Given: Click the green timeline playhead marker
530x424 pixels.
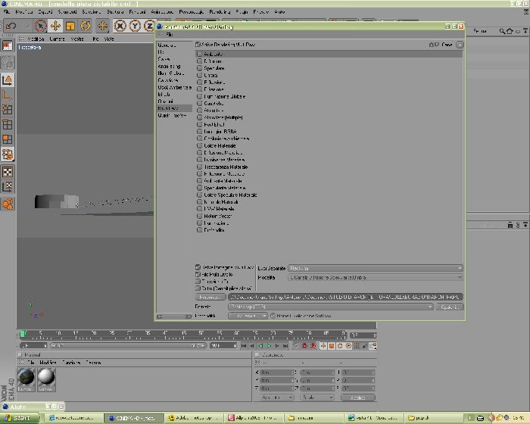Looking at the screenshot, I should pos(22,334).
